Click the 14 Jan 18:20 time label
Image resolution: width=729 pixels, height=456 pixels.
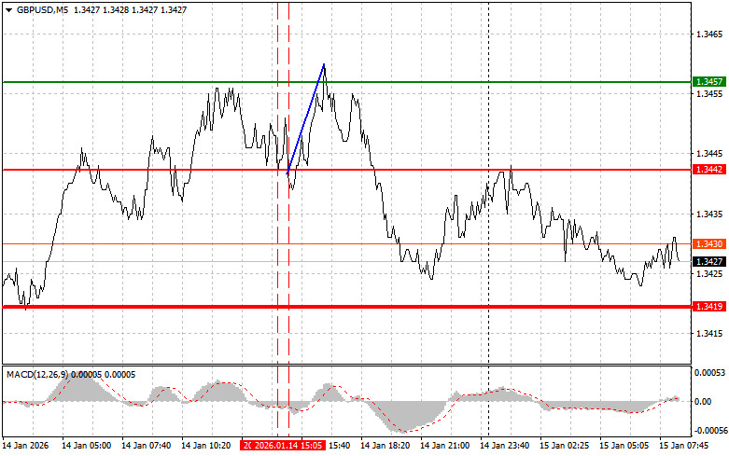pyautogui.click(x=385, y=446)
